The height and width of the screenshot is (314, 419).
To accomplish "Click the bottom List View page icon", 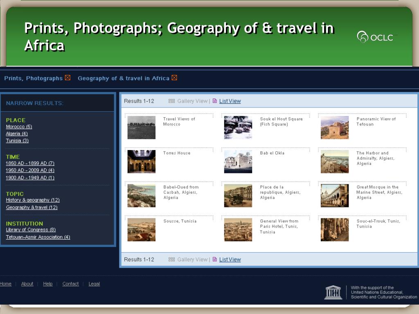I will point(214,259).
